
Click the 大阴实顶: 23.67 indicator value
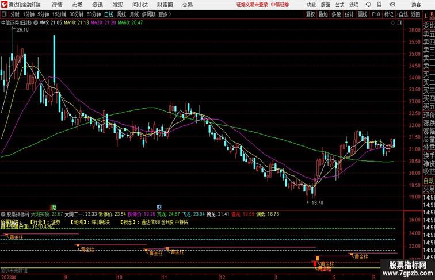coord(47,214)
